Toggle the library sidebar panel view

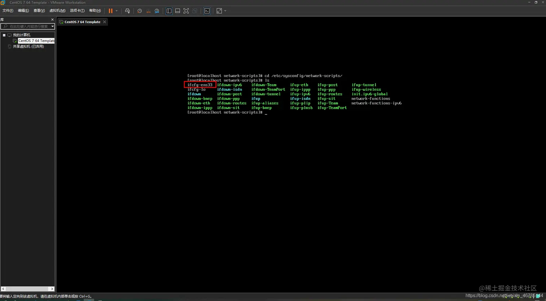169,11
